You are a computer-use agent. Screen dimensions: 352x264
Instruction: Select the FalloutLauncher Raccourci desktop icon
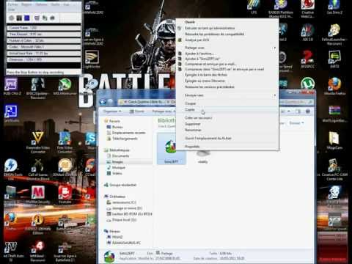pos(334,34)
